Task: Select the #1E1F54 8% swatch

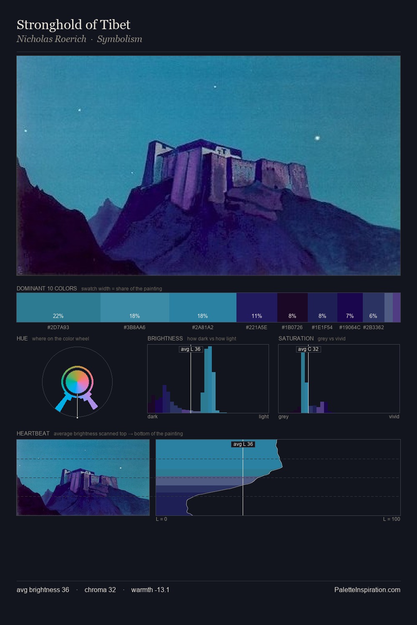Action: click(x=322, y=307)
